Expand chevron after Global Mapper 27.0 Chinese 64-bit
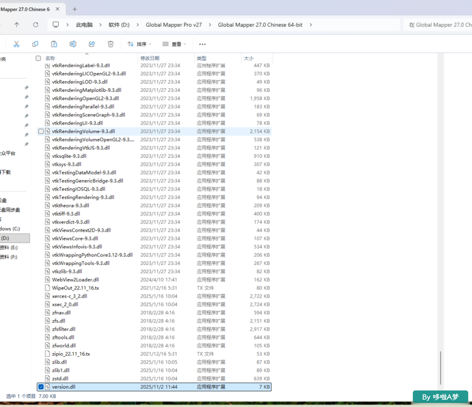 (311, 25)
